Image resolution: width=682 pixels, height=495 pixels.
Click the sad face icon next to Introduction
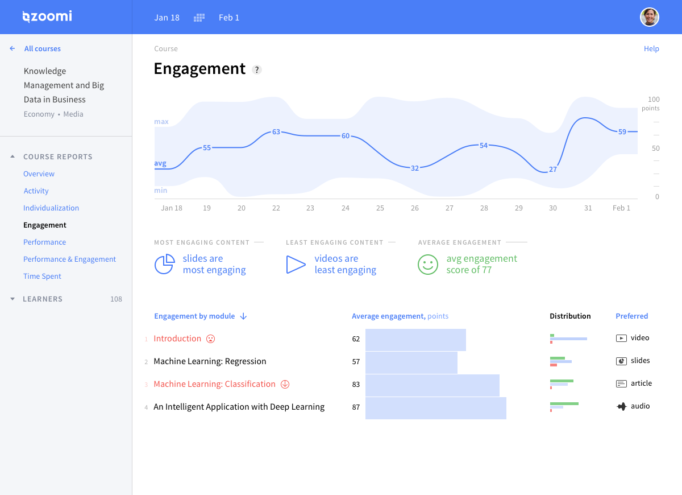coord(210,339)
